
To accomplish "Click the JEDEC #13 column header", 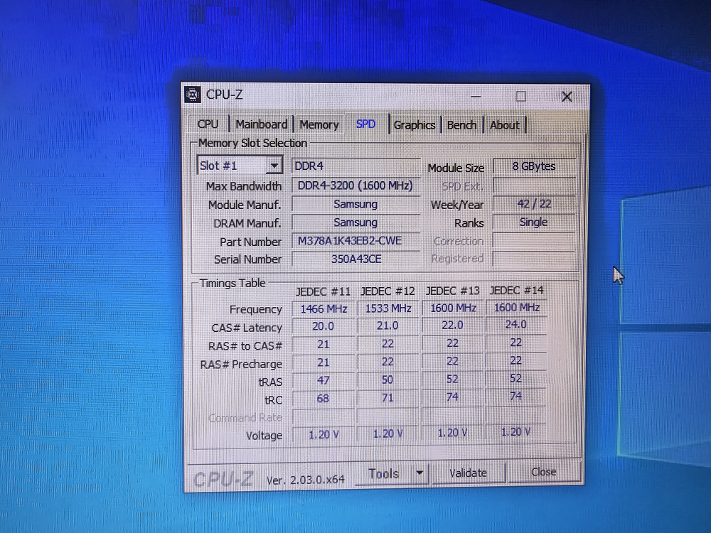I will 452,291.
